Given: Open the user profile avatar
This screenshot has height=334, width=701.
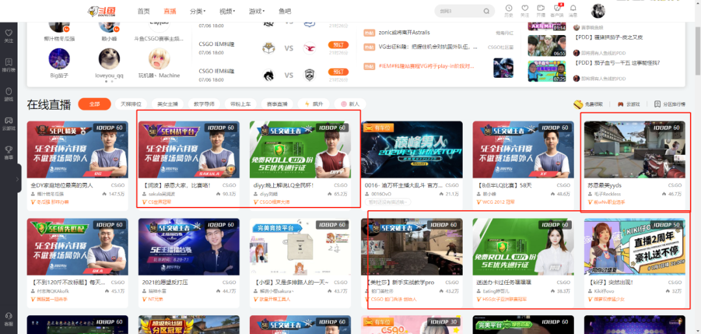Looking at the screenshot, I should point(598,11).
